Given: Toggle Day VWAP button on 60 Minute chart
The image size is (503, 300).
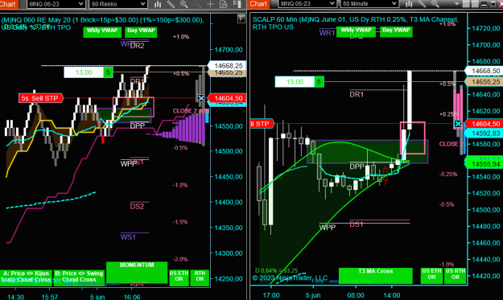Looking at the screenshot, I should (x=396, y=31).
